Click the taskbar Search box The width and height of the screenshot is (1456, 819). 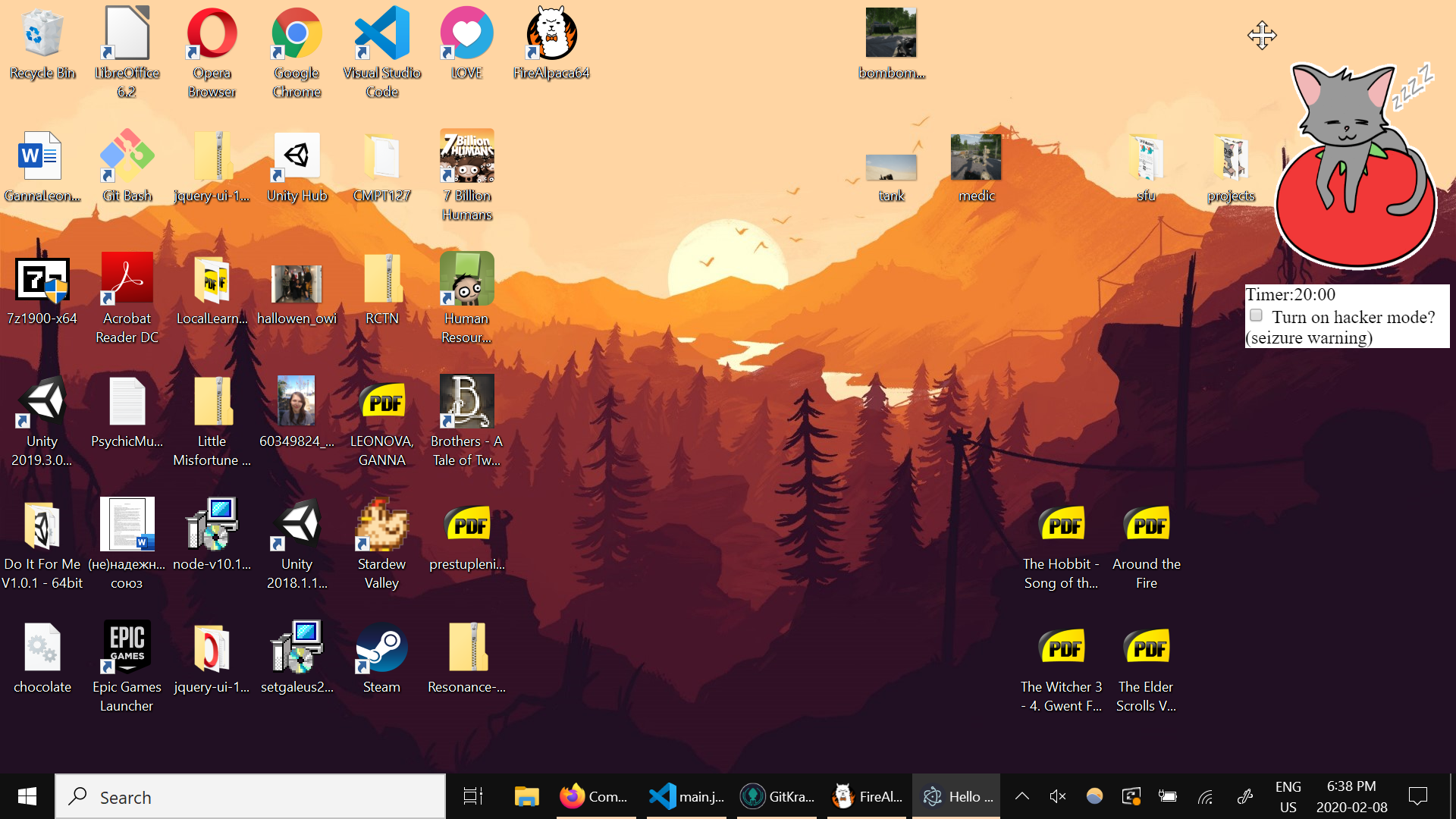(250, 796)
